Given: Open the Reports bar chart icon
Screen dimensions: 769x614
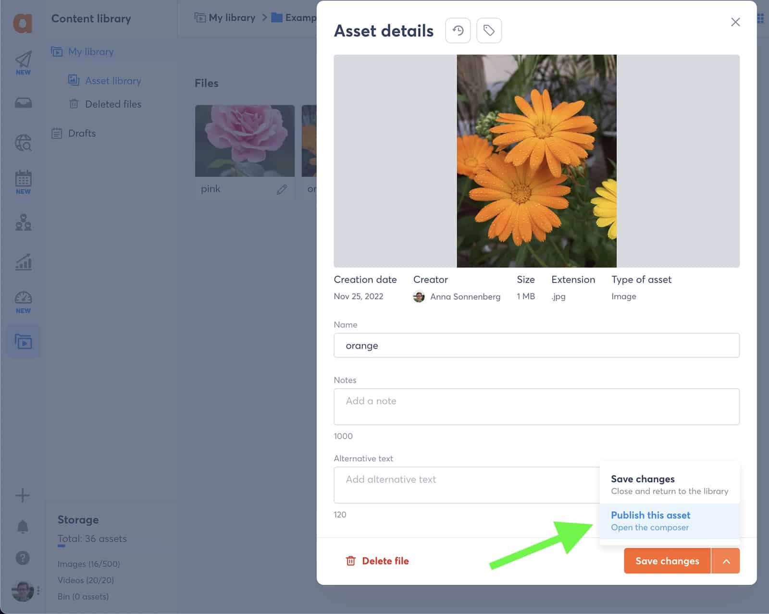Looking at the screenshot, I should click(23, 262).
